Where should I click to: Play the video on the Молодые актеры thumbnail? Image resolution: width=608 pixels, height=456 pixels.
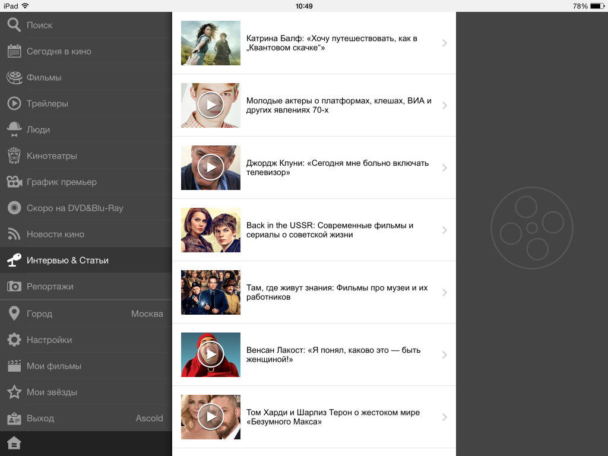tap(211, 105)
